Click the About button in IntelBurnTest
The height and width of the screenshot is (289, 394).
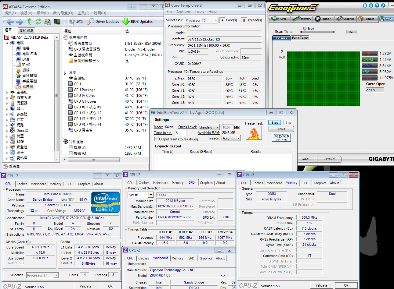(x=281, y=129)
